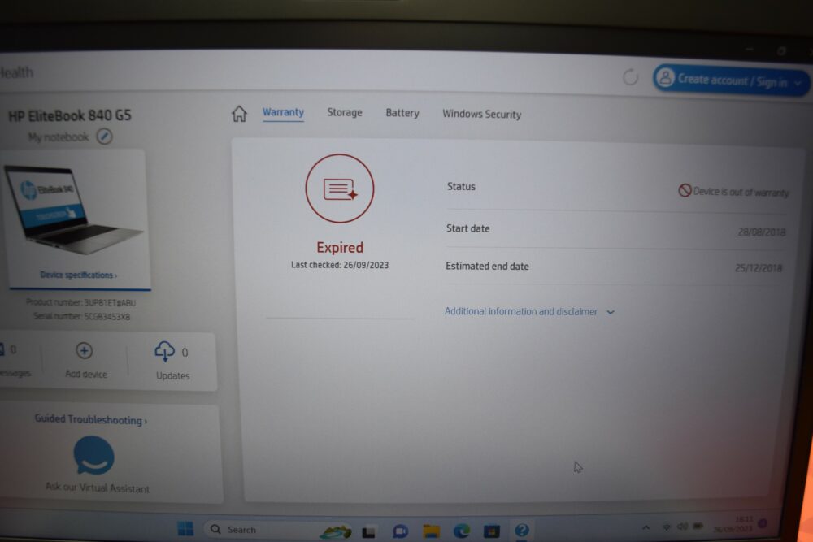Screen dimensions: 813x542
Task: Open Task View in the taskbar
Action: coord(368,531)
